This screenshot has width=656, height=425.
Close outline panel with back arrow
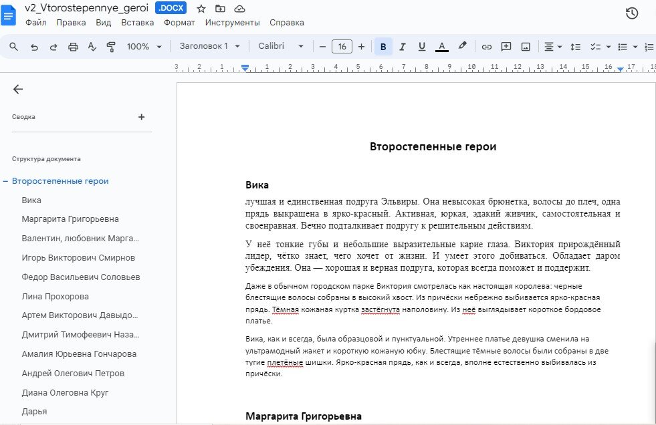[x=18, y=89]
